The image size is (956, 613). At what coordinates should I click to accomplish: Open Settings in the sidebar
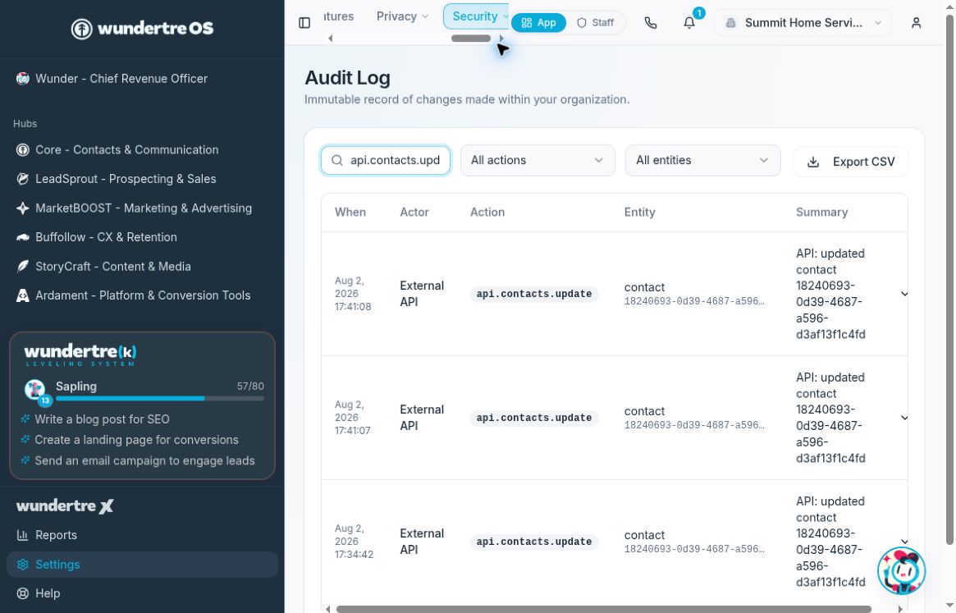[x=142, y=565]
